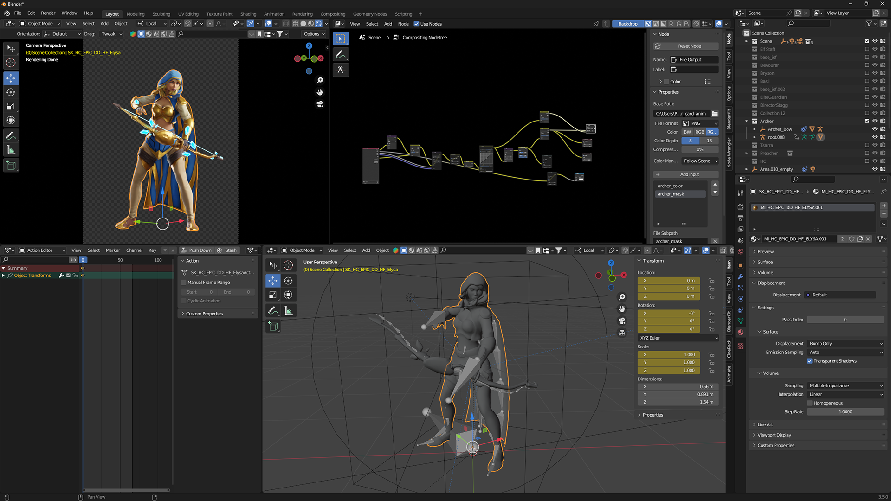Toggle the Use Nodes checkbox
The width and height of the screenshot is (891, 501).
tap(416, 24)
